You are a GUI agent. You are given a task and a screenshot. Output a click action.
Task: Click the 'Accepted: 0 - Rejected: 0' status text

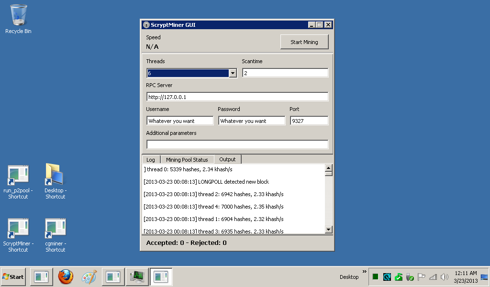pyautogui.click(x=186, y=243)
